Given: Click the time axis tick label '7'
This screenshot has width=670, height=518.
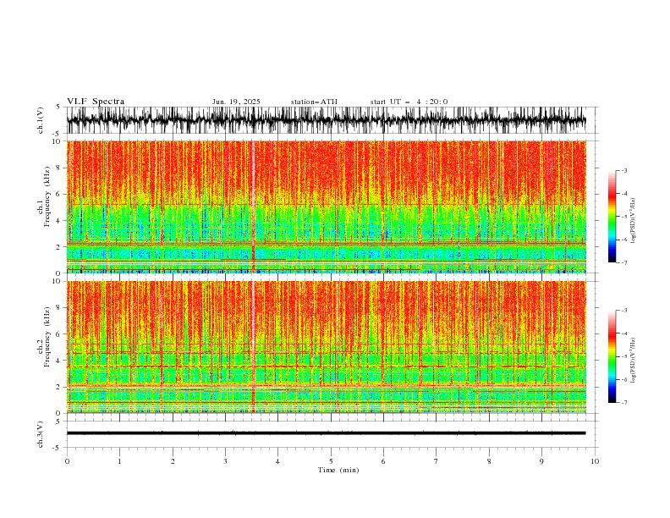Looking at the screenshot, I should point(437,461).
